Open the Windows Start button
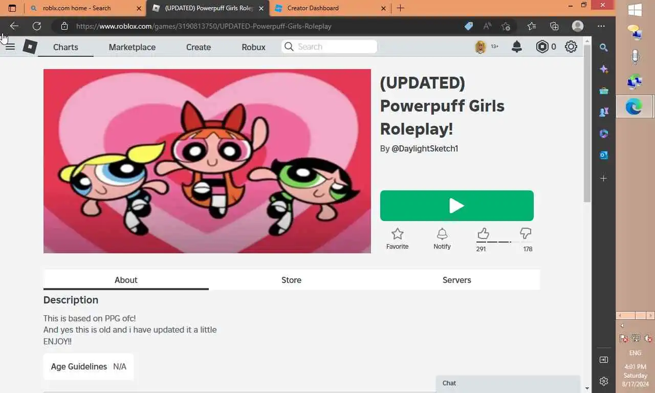655x393 pixels. (635, 10)
